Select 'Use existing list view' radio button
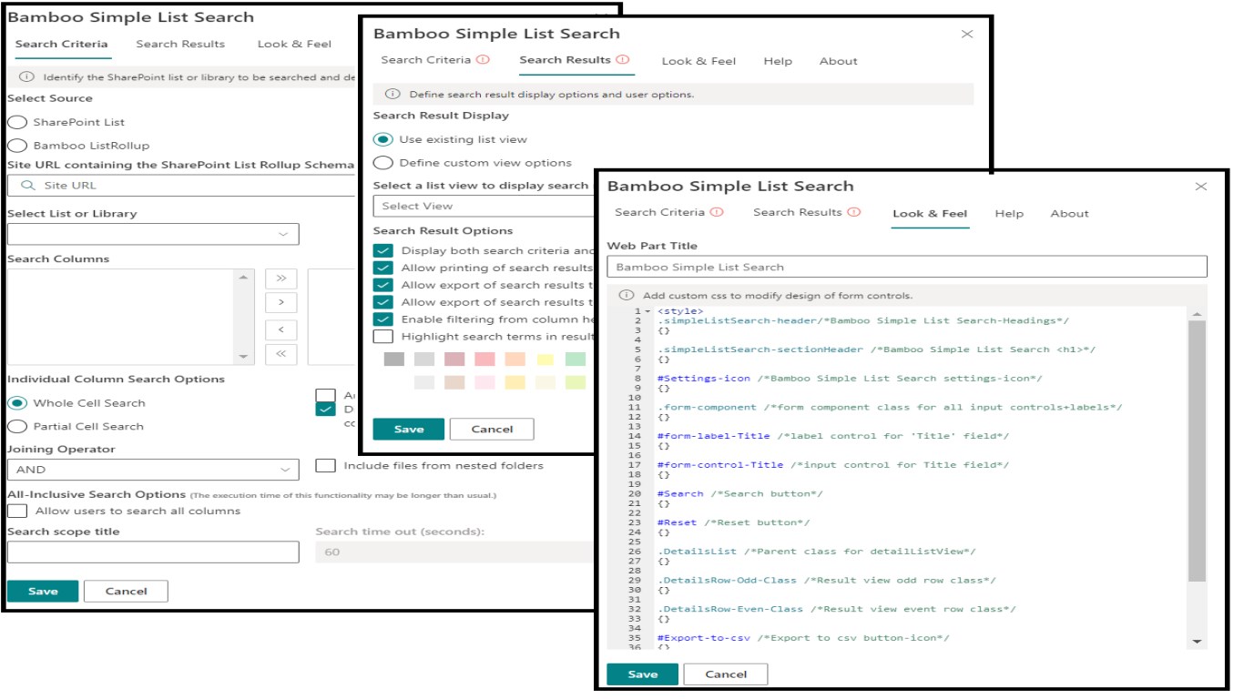Viewport: 1244px width, 699px height. pyautogui.click(x=383, y=139)
